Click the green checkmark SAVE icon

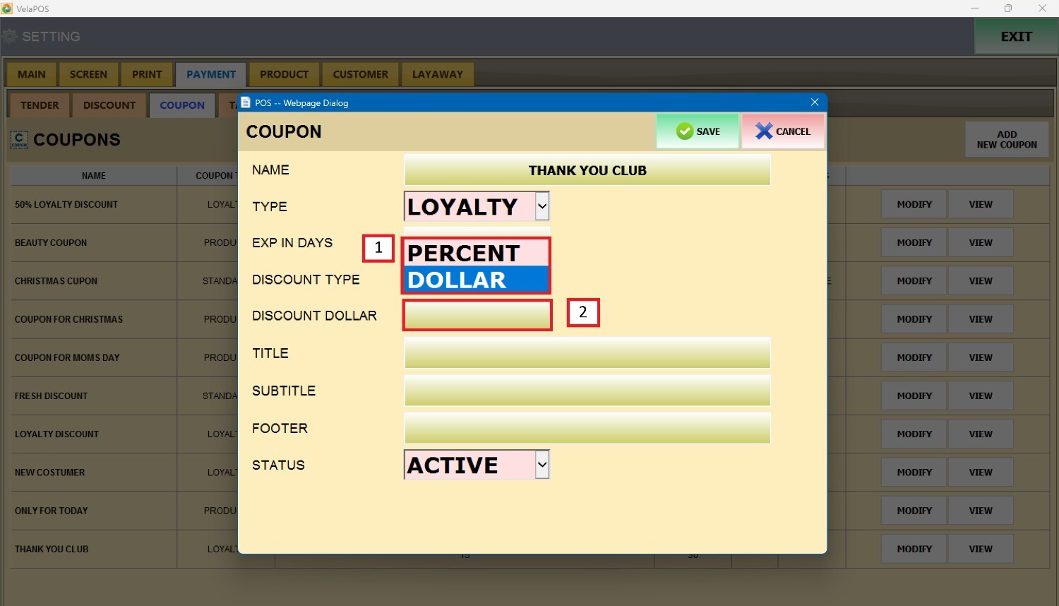coord(684,131)
